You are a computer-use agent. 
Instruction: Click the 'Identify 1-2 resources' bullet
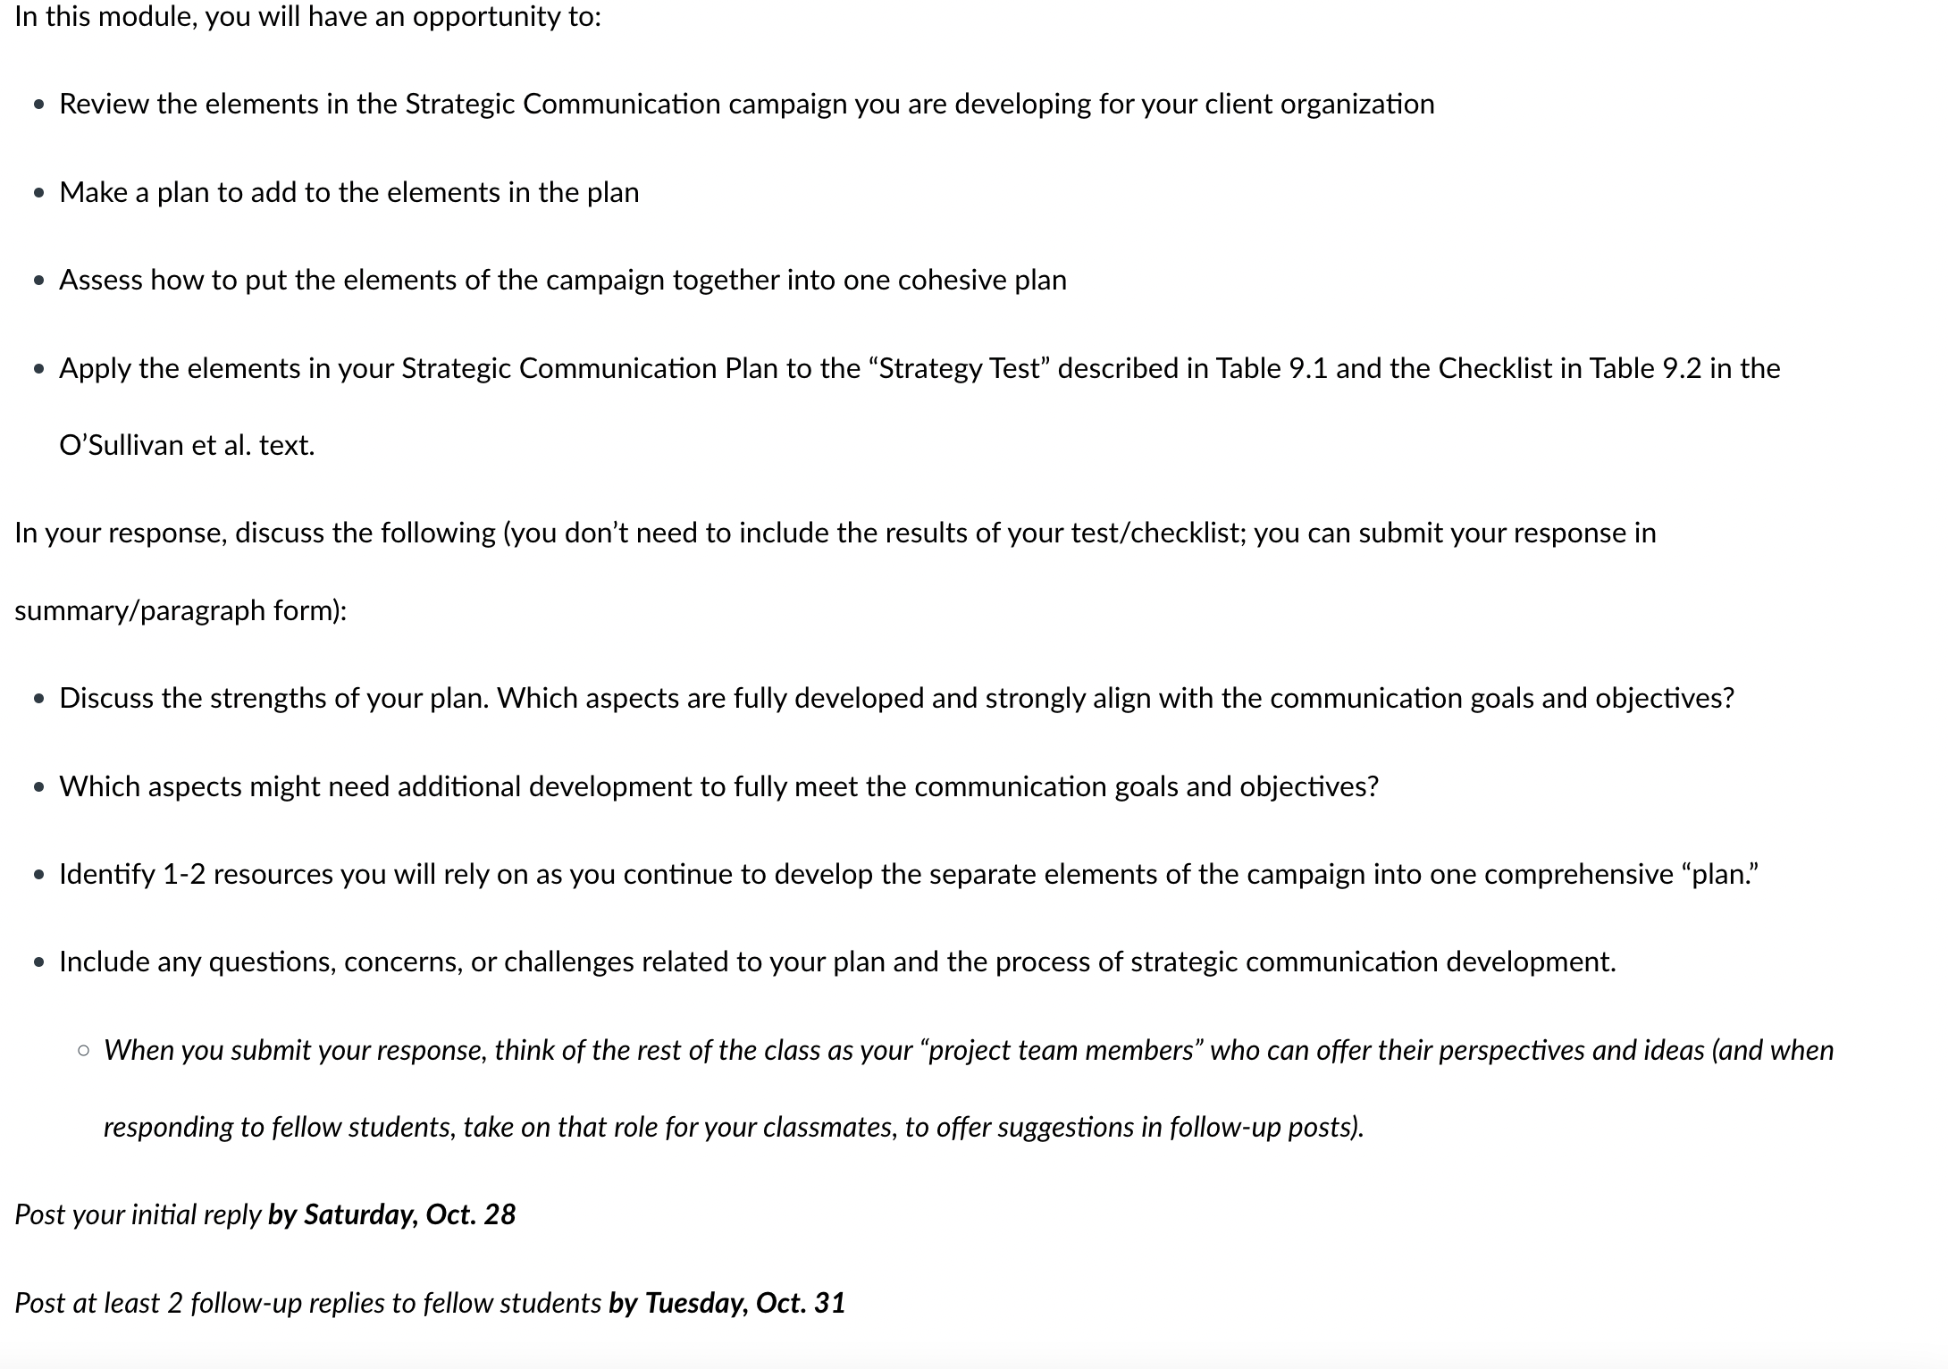pos(909,875)
